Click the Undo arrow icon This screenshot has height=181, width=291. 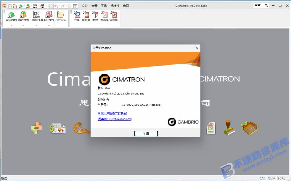click(56, 6)
